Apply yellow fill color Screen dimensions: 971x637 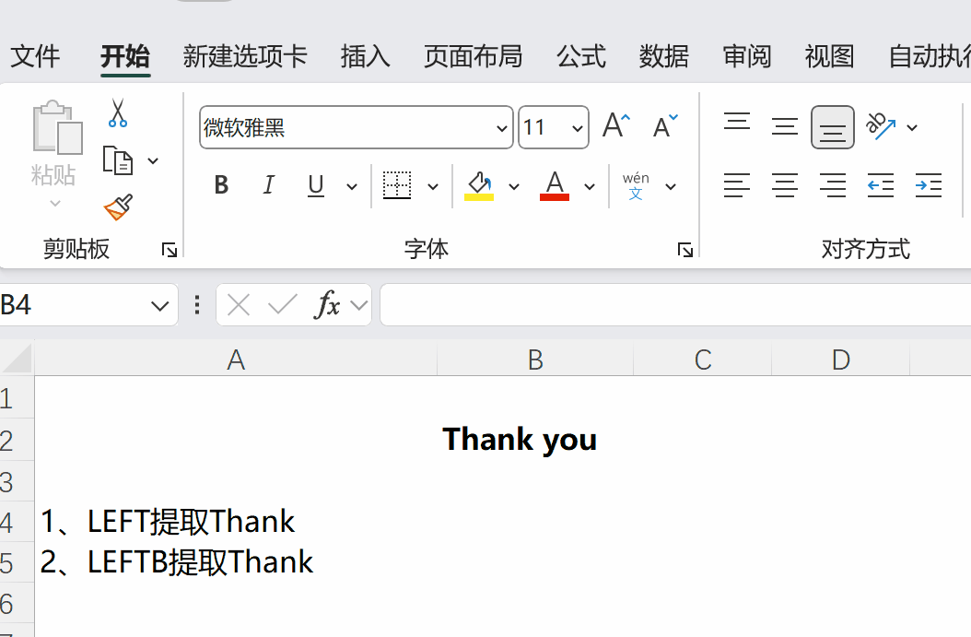click(479, 186)
